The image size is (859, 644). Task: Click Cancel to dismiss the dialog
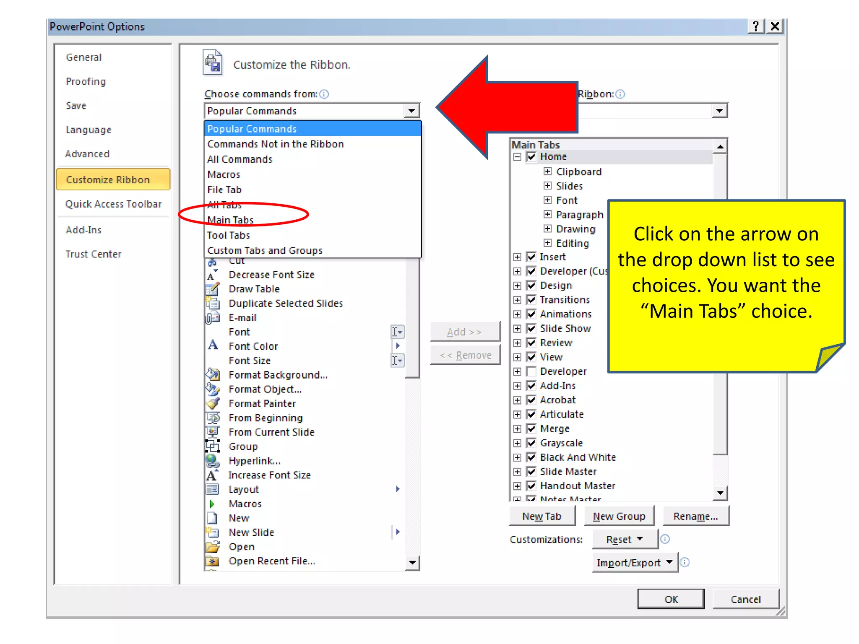pos(746,599)
